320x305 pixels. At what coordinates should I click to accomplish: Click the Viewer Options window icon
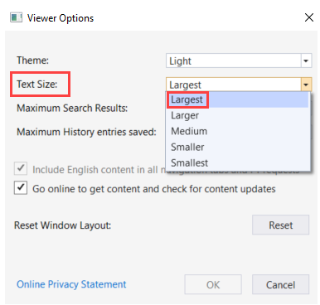(x=16, y=17)
